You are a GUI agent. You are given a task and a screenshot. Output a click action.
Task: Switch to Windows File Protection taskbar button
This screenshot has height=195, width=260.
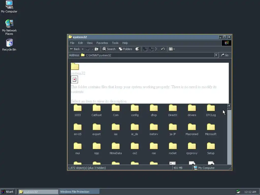79,192
